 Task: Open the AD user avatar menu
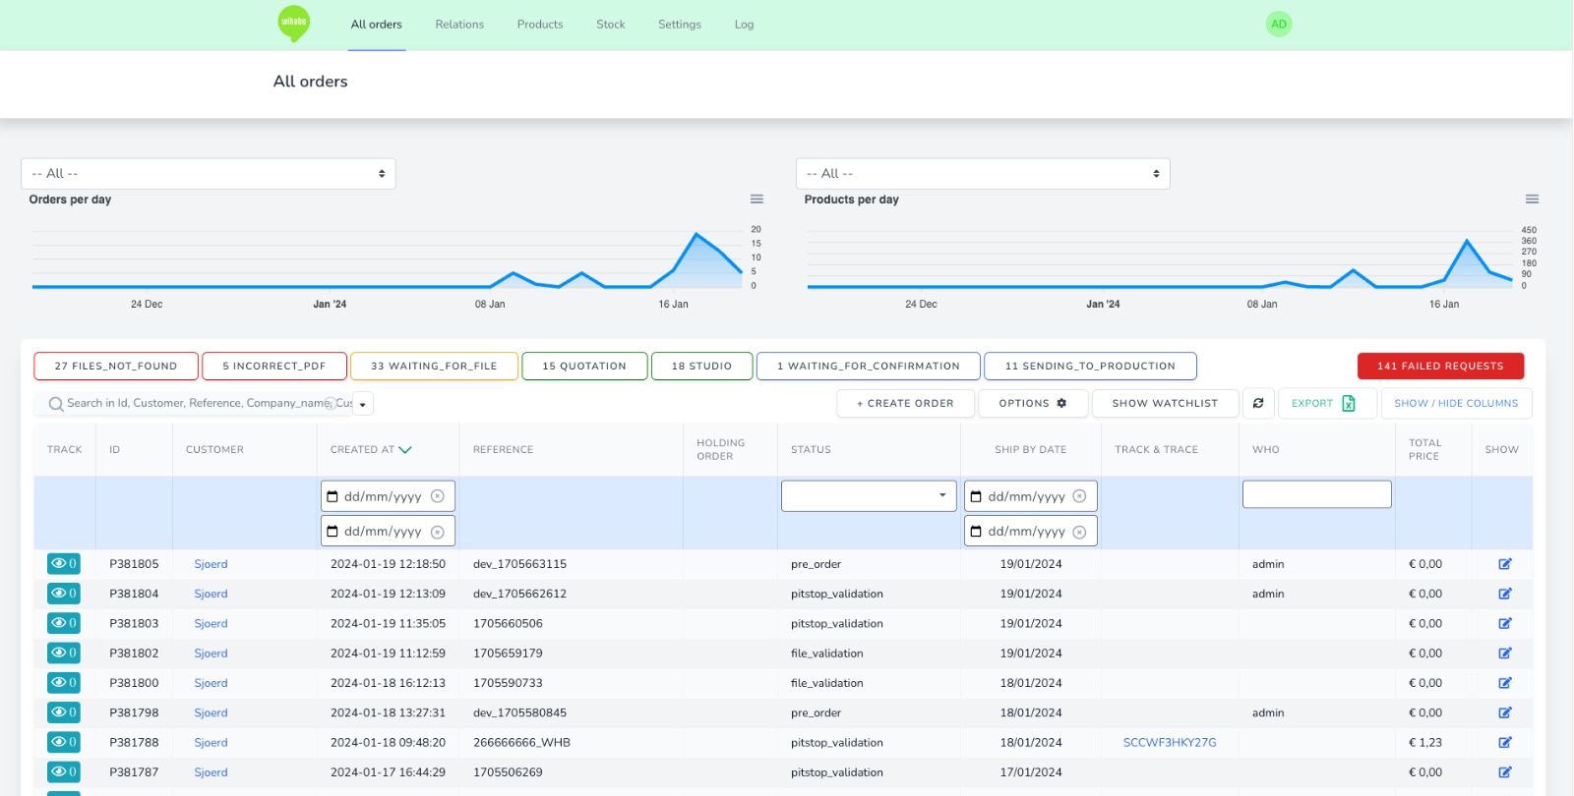click(x=1279, y=25)
